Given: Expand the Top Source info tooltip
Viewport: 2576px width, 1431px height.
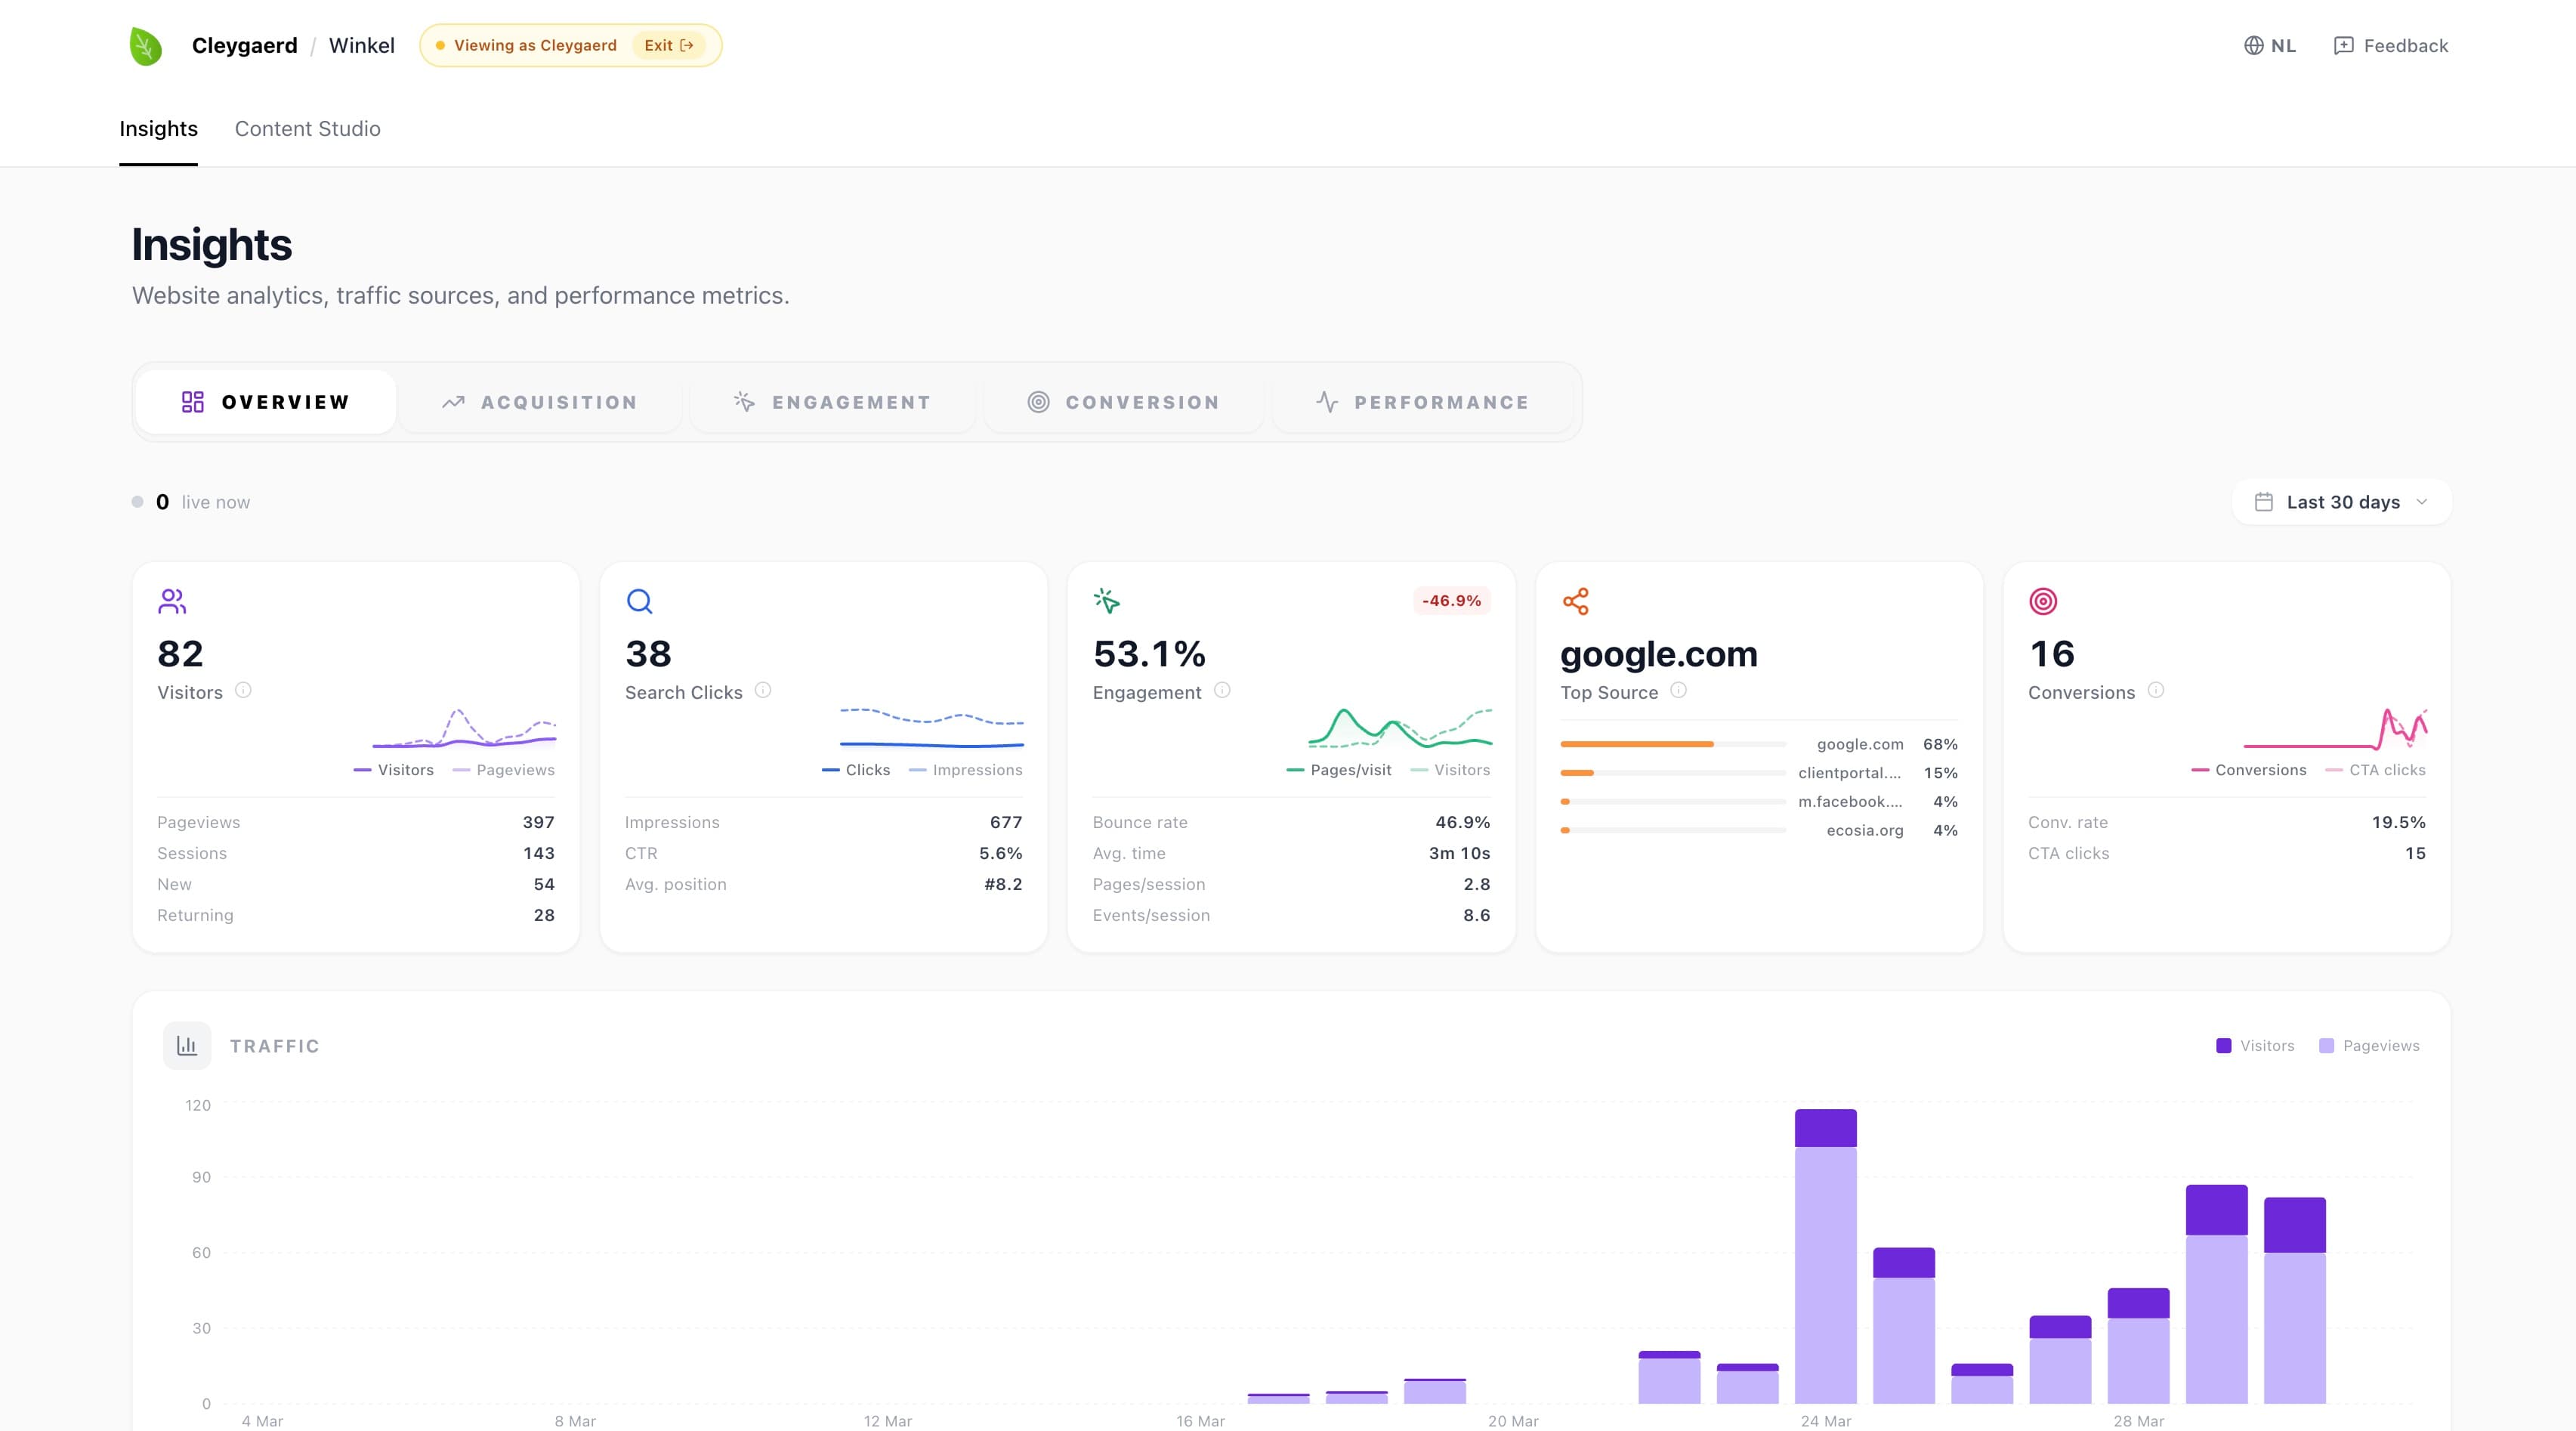Looking at the screenshot, I should pos(1679,691).
